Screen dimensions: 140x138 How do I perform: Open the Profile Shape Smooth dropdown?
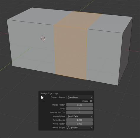(79, 128)
